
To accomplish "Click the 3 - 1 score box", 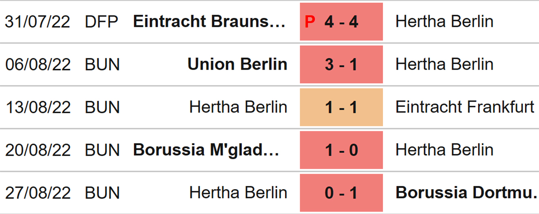I will coord(341,64).
